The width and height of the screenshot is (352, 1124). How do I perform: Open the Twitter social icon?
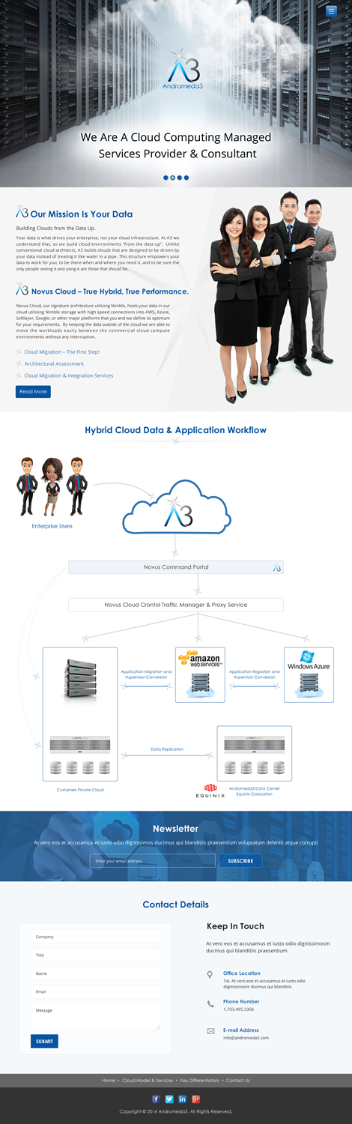coord(169,1099)
